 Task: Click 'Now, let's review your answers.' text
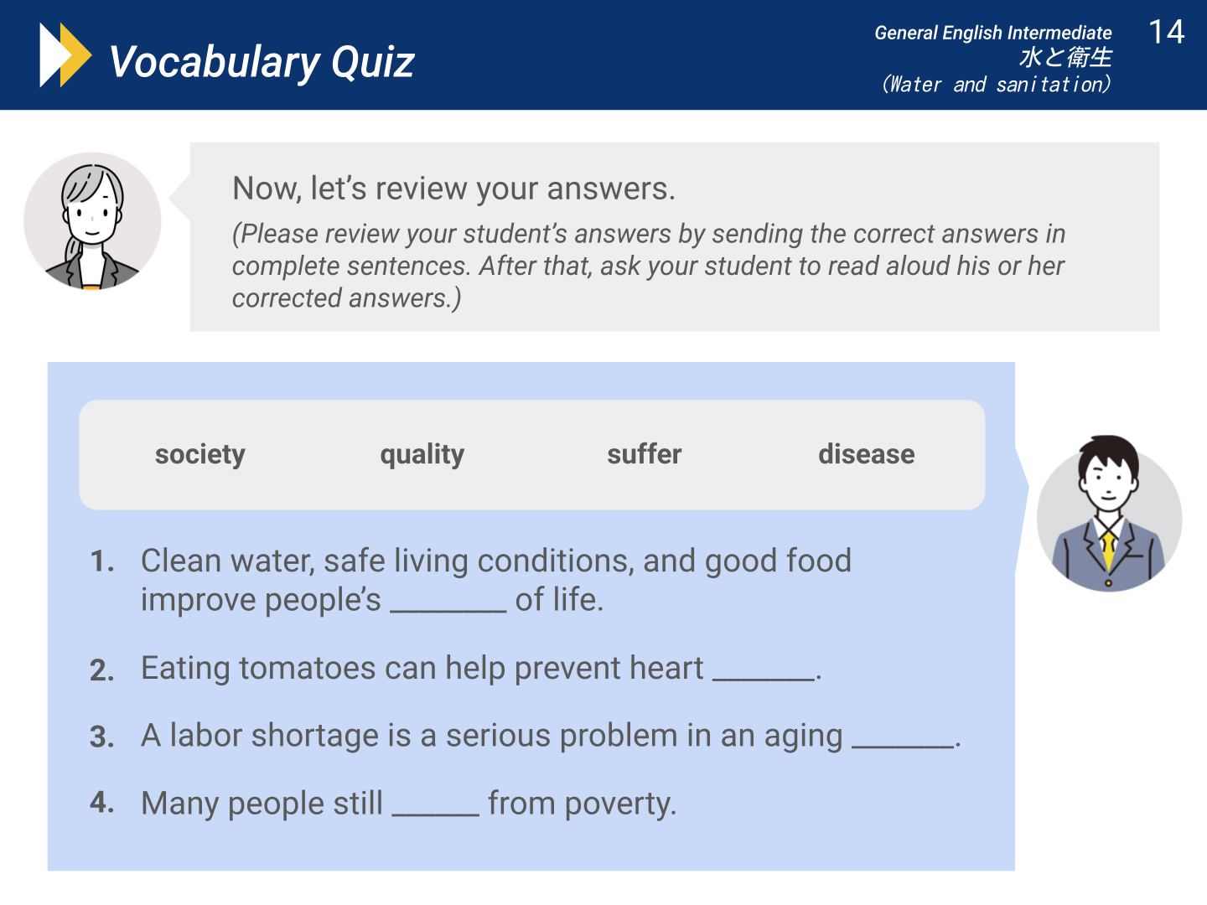click(453, 189)
